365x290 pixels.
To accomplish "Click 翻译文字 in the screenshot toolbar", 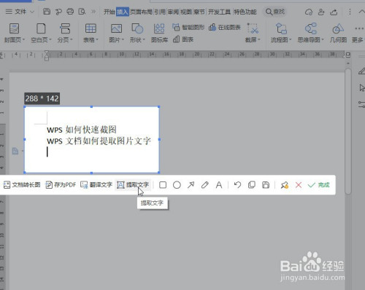I will [x=96, y=185].
